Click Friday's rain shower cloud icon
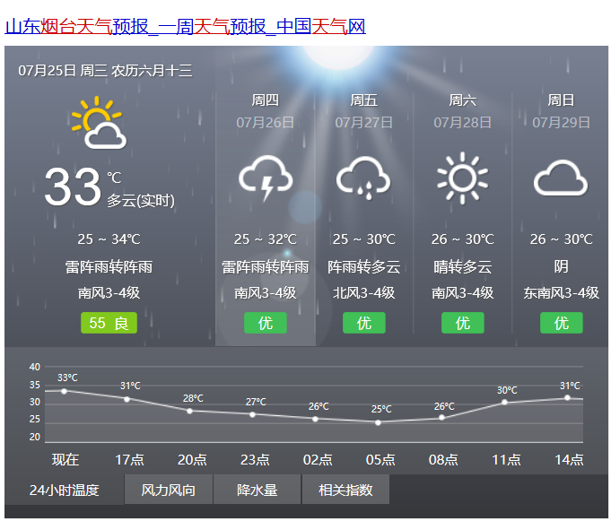The width and height of the screenshot is (611, 521). tap(363, 178)
